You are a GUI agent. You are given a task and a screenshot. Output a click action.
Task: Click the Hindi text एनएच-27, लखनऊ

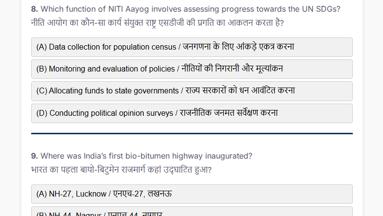coord(142,194)
